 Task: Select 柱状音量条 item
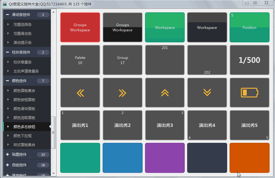click(23, 62)
